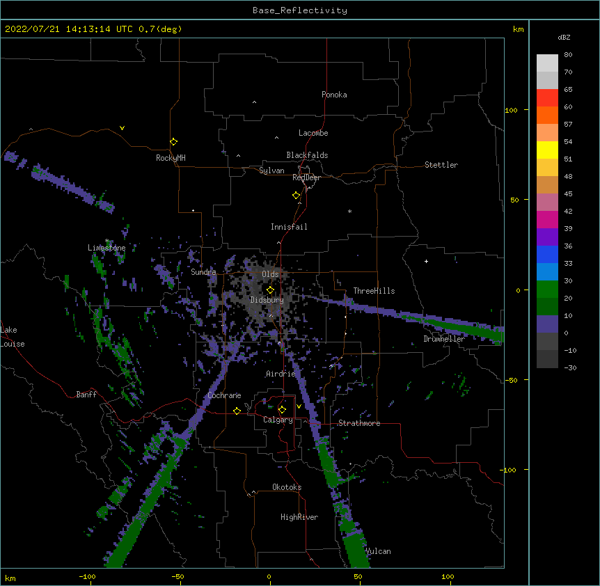This screenshot has height=586, width=600.
Task: Click the slate 10-0 dBZ legend band
Action: (547, 324)
